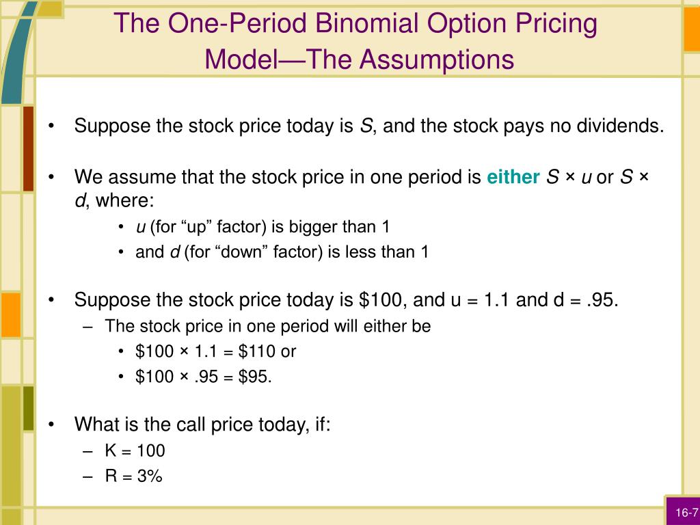The width and height of the screenshot is (700, 525).
Task: Click the 'R = 3%' line
Action: coord(133,476)
